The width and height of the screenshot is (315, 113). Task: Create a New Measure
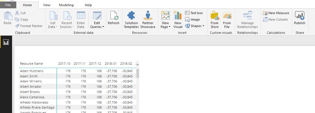(276, 13)
